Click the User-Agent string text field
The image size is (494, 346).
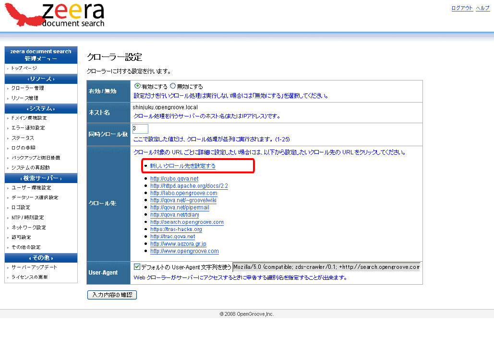coord(326,267)
